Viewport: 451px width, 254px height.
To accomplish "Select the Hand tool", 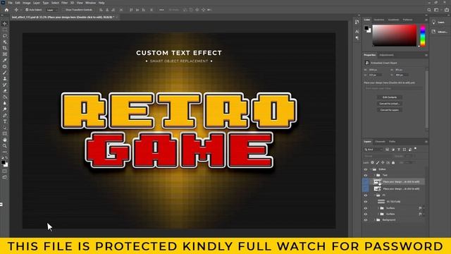I will (x=5, y=140).
